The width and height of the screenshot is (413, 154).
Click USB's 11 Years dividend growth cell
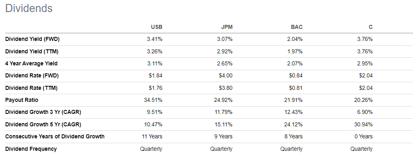[x=152, y=136]
